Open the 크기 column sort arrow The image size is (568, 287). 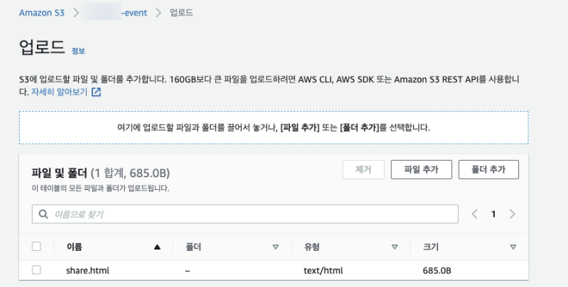(513, 247)
